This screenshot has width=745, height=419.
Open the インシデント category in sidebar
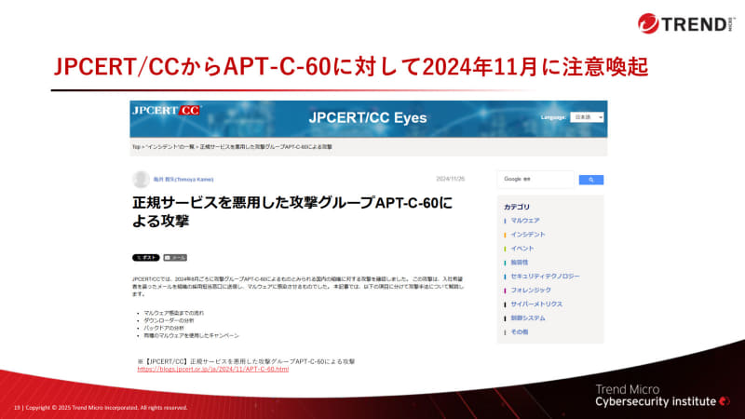pyautogui.click(x=528, y=235)
